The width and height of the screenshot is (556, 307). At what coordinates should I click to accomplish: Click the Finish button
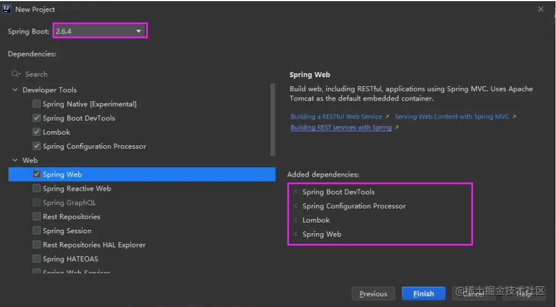pyautogui.click(x=423, y=294)
